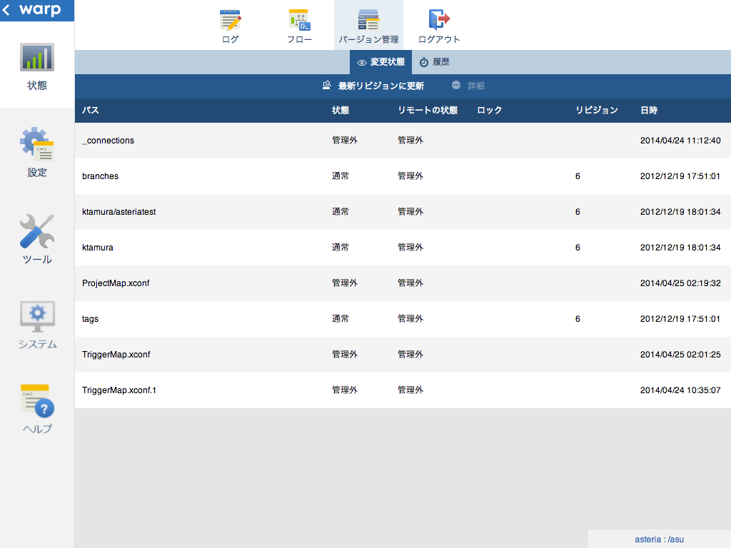This screenshot has height=548, width=731.
Task: Select the ktamura/asteriatest path row
Action: tap(403, 211)
